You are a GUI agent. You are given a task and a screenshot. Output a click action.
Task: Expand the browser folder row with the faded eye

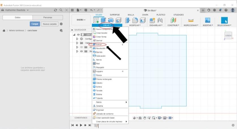tap(77, 47)
